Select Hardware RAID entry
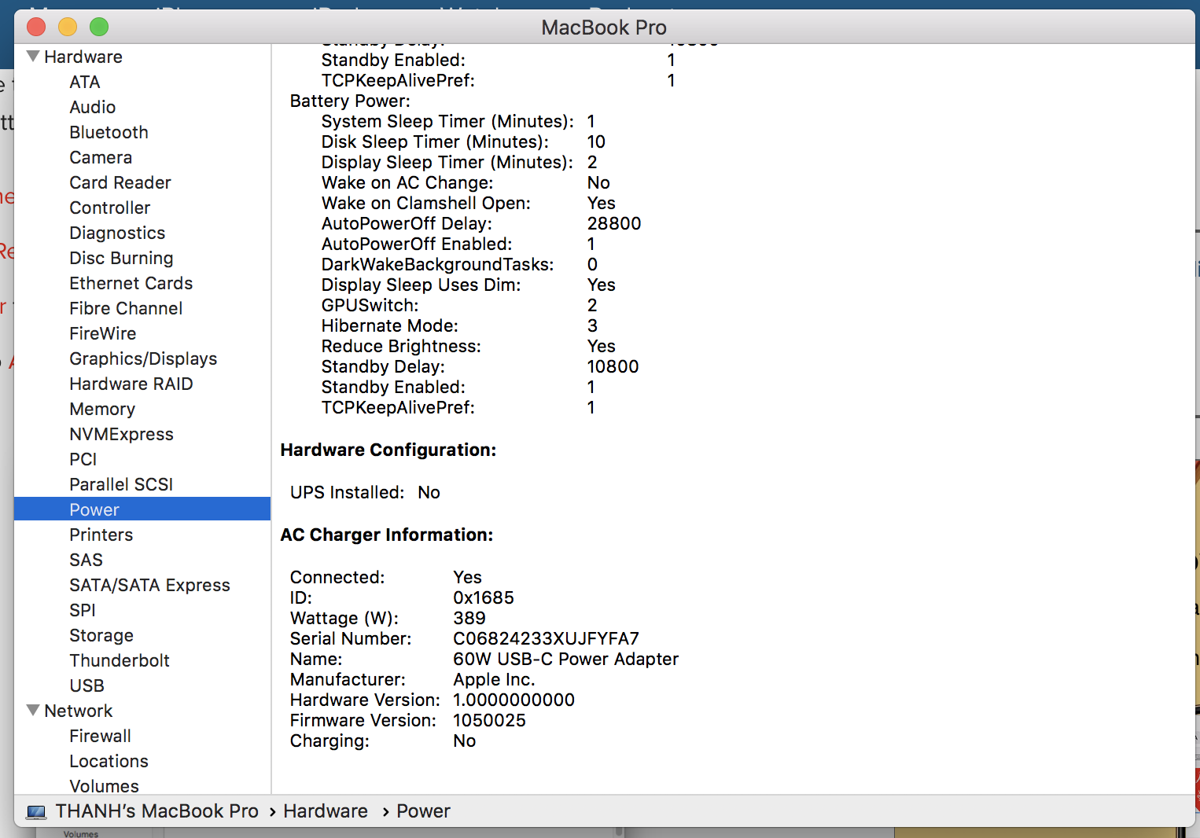Image resolution: width=1200 pixels, height=838 pixels. click(131, 384)
